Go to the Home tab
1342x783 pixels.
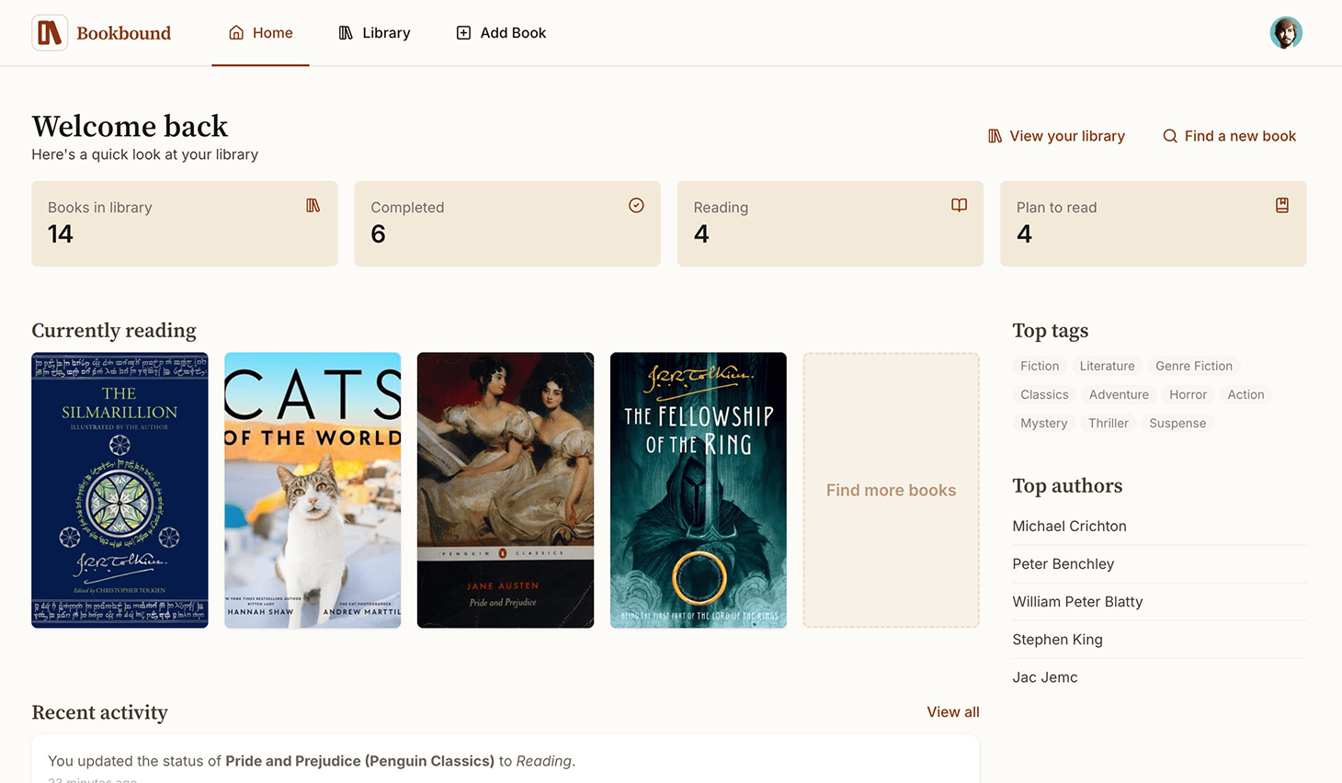260,33
